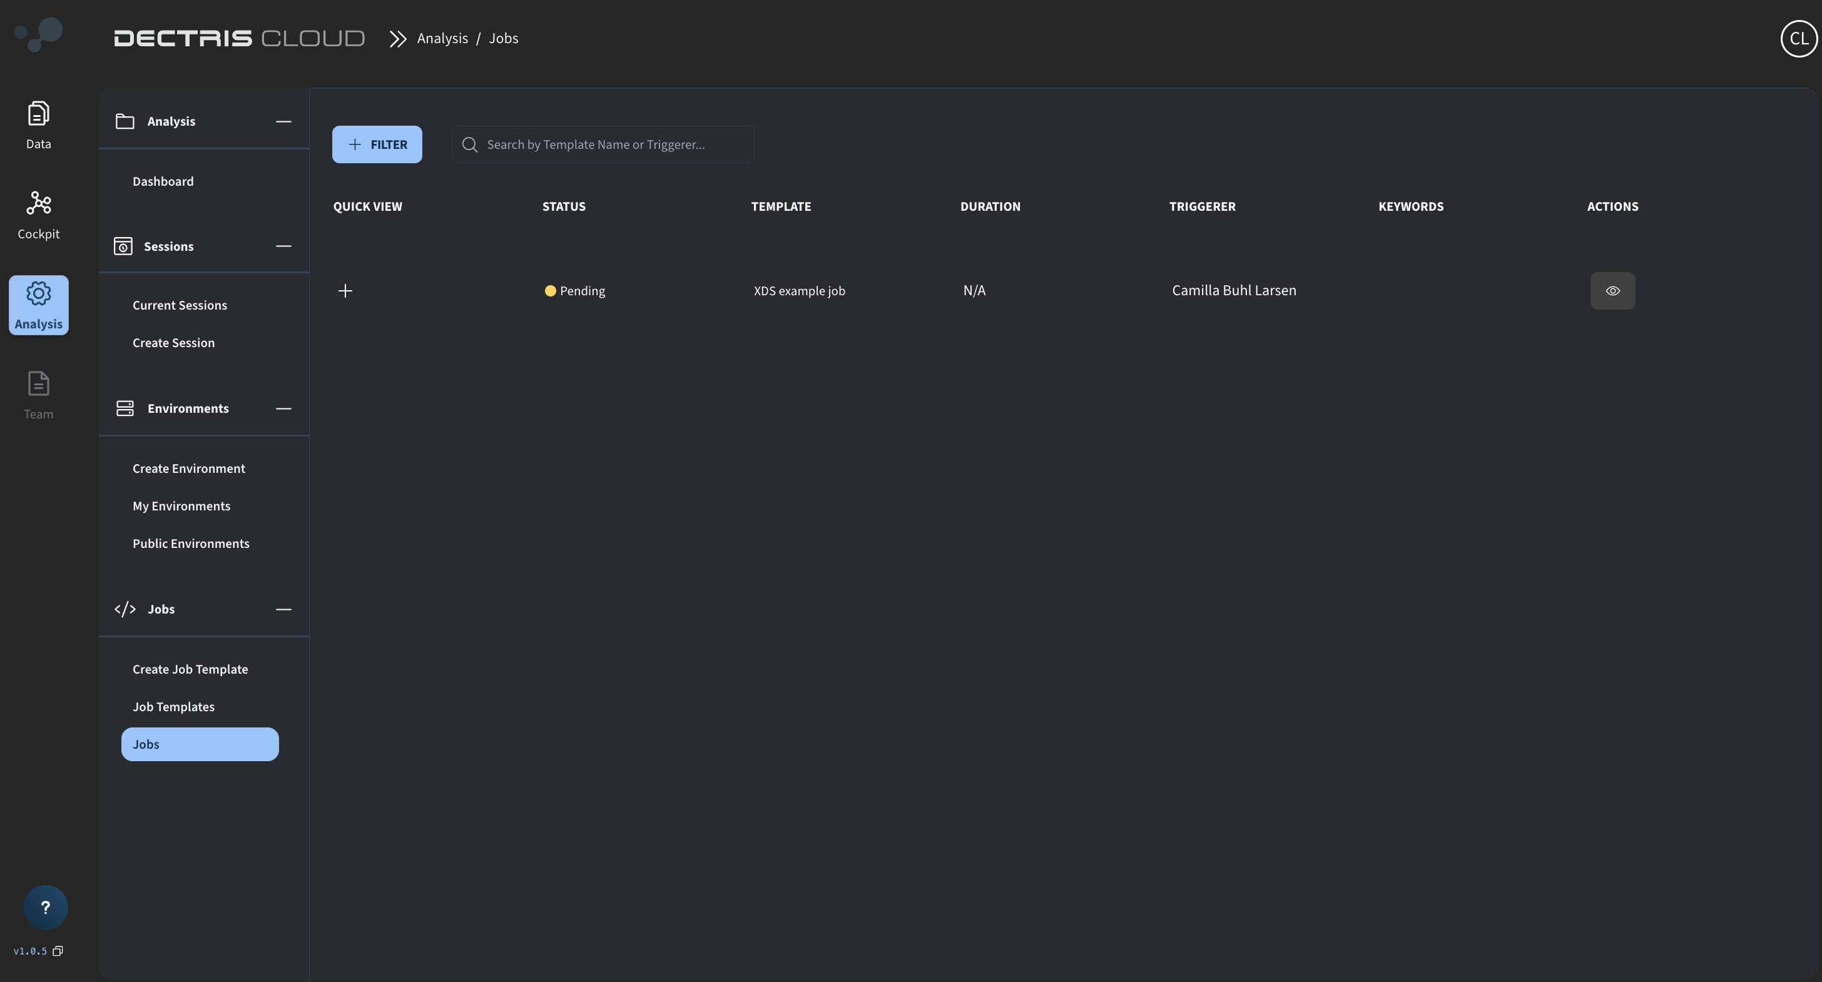Open Public Environments
The image size is (1822, 982).
coord(191,543)
